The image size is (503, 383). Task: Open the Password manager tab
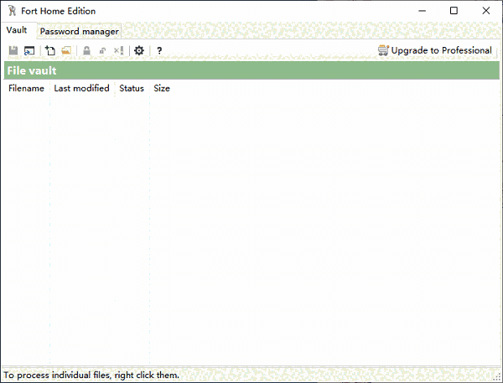coord(80,32)
